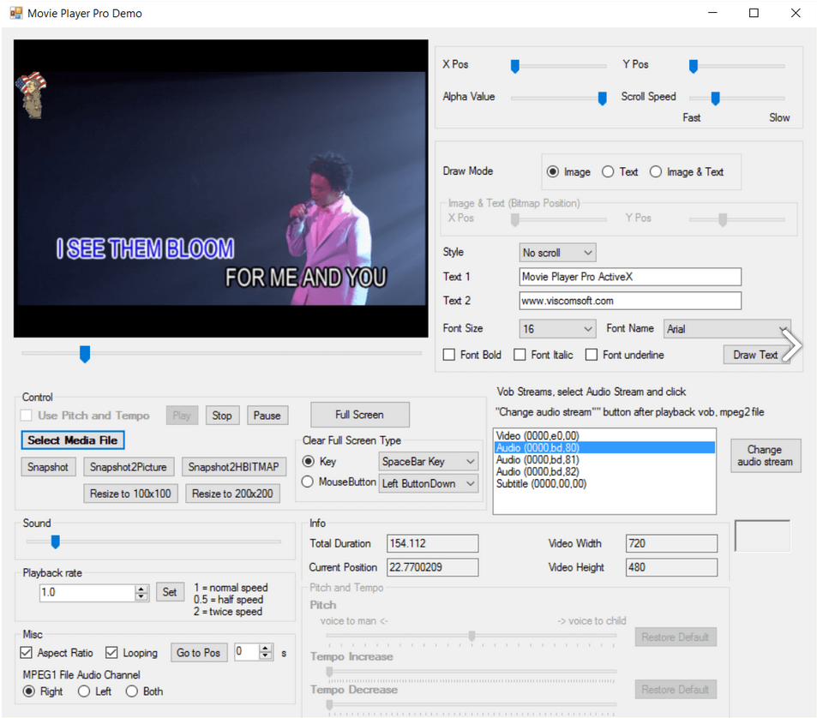Click the Total Duration field
This screenshot has width=817, height=718.
click(432, 543)
